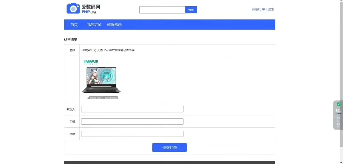Focus the 手机 phone input field

(132, 121)
